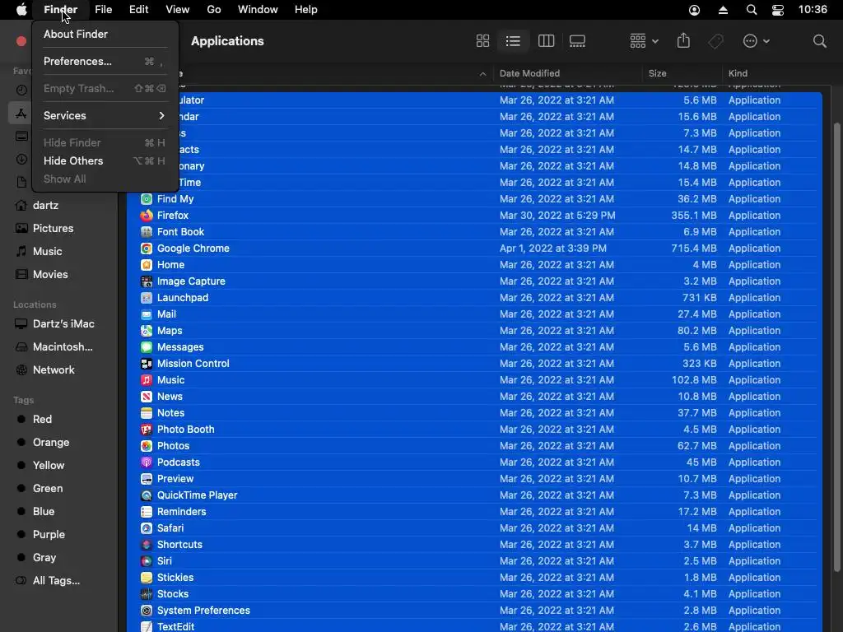
Task: Select the Stickies row
Action: tap(474, 578)
